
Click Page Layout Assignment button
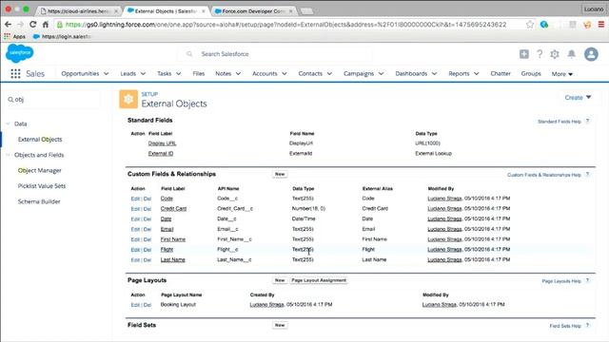point(319,280)
